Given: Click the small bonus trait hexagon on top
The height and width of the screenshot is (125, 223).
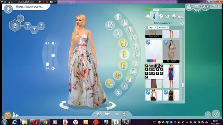Looking at the screenshot, I should tap(20, 18).
